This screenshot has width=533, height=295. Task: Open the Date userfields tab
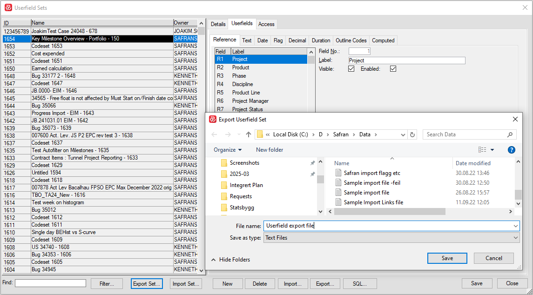point(263,40)
